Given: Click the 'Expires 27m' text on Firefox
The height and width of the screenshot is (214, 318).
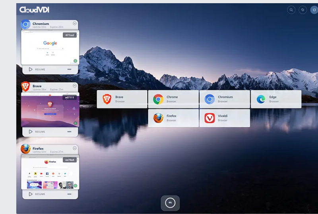Looking at the screenshot, I should coord(56,152).
